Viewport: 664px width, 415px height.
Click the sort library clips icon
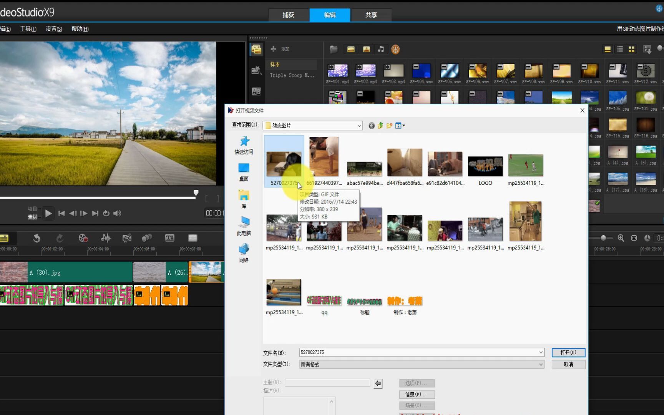(x=647, y=50)
